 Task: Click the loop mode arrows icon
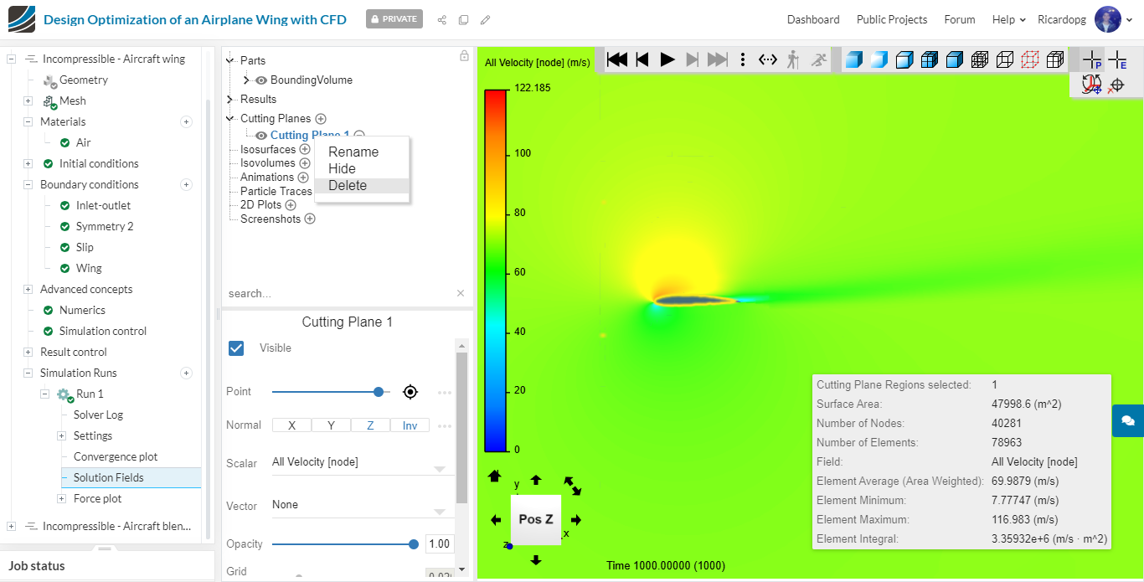tap(768, 59)
